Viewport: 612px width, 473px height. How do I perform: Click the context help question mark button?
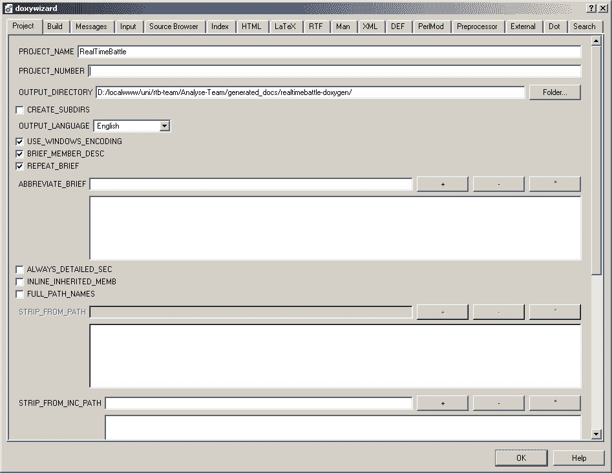(x=592, y=8)
